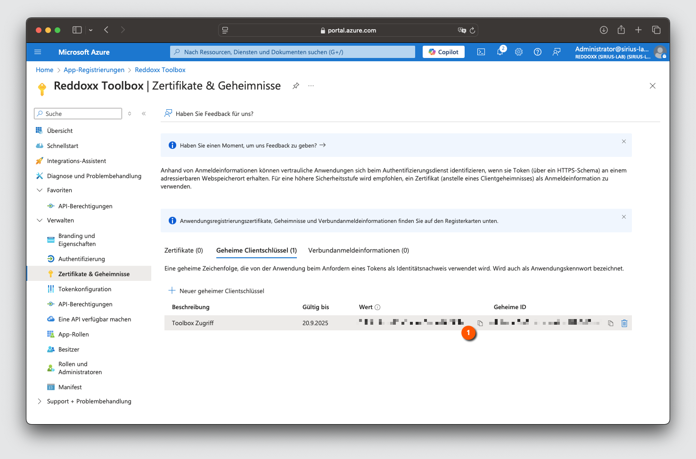Close the Zertifikate & Geheimnisse blade
The image size is (696, 459).
pyautogui.click(x=653, y=86)
